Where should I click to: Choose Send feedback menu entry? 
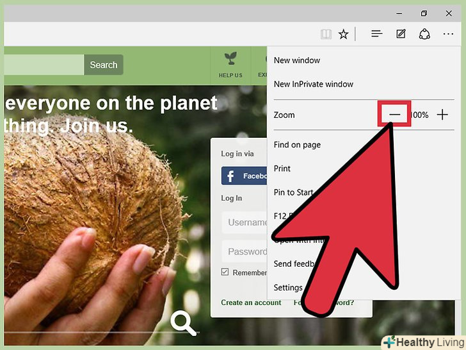(294, 264)
